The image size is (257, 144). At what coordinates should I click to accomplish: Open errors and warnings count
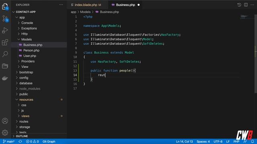[x=32, y=142]
